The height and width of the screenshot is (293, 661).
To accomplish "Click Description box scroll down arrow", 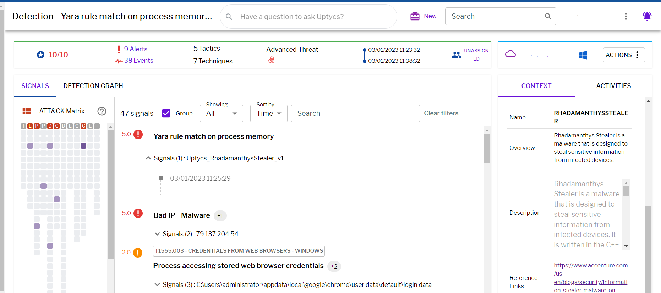I will click(626, 246).
